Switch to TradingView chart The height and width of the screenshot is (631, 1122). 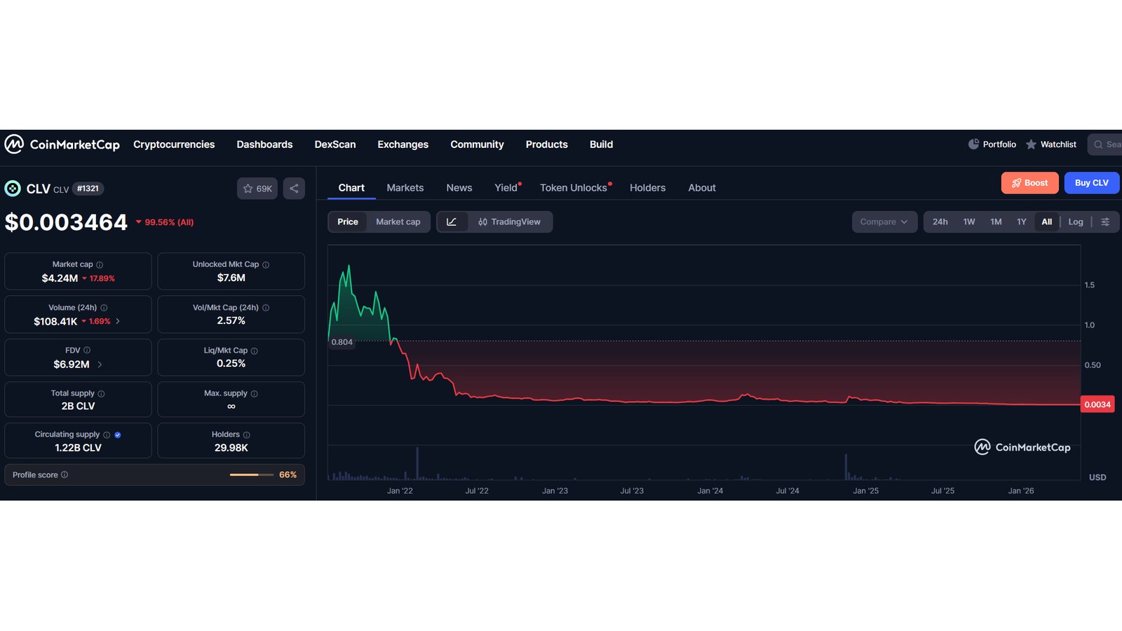click(x=510, y=222)
